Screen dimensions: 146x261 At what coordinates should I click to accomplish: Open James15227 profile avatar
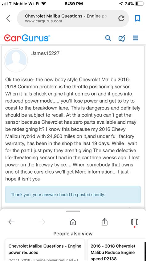pyautogui.click(x=16, y=60)
